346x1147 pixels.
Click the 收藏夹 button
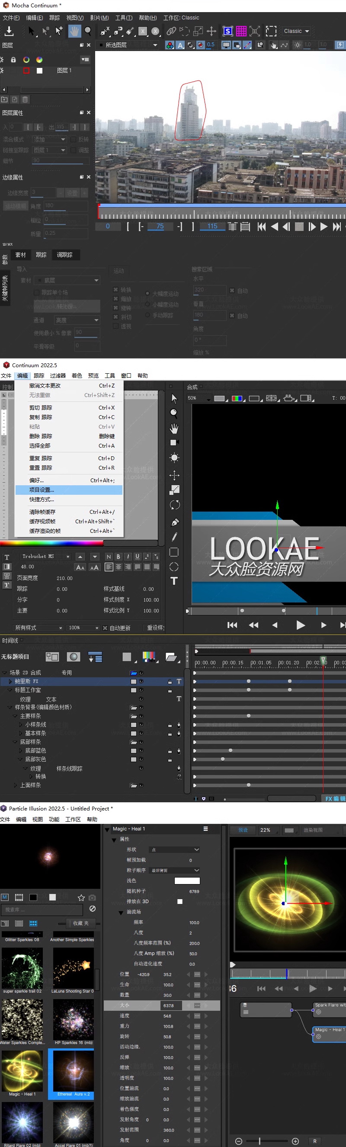[x=80, y=923]
